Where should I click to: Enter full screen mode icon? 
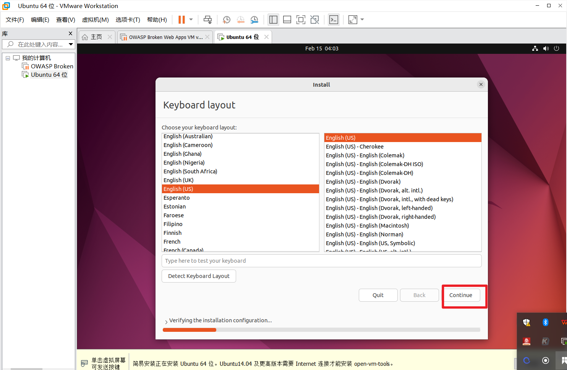(x=301, y=19)
